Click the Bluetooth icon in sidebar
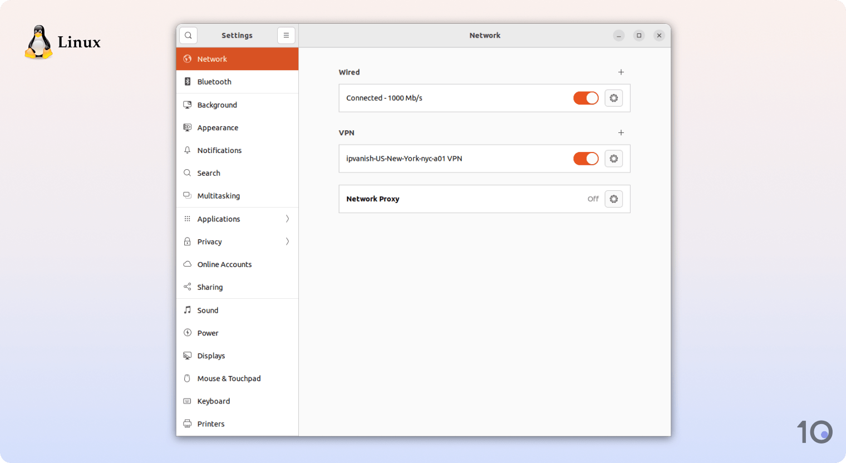846x463 pixels. (x=188, y=82)
